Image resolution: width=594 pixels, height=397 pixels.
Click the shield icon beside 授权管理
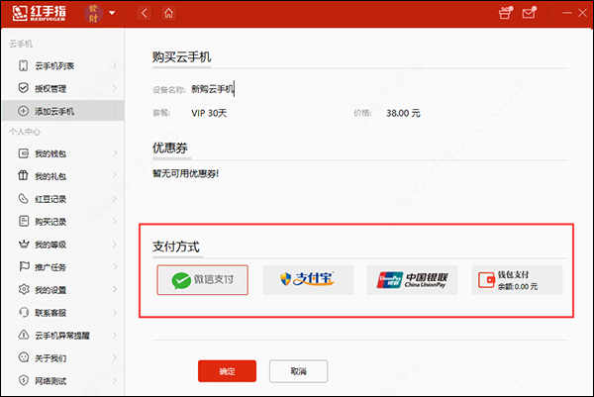(24, 88)
